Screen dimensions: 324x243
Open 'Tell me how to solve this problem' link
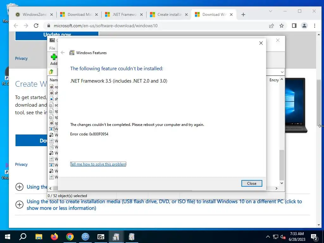coord(98,164)
